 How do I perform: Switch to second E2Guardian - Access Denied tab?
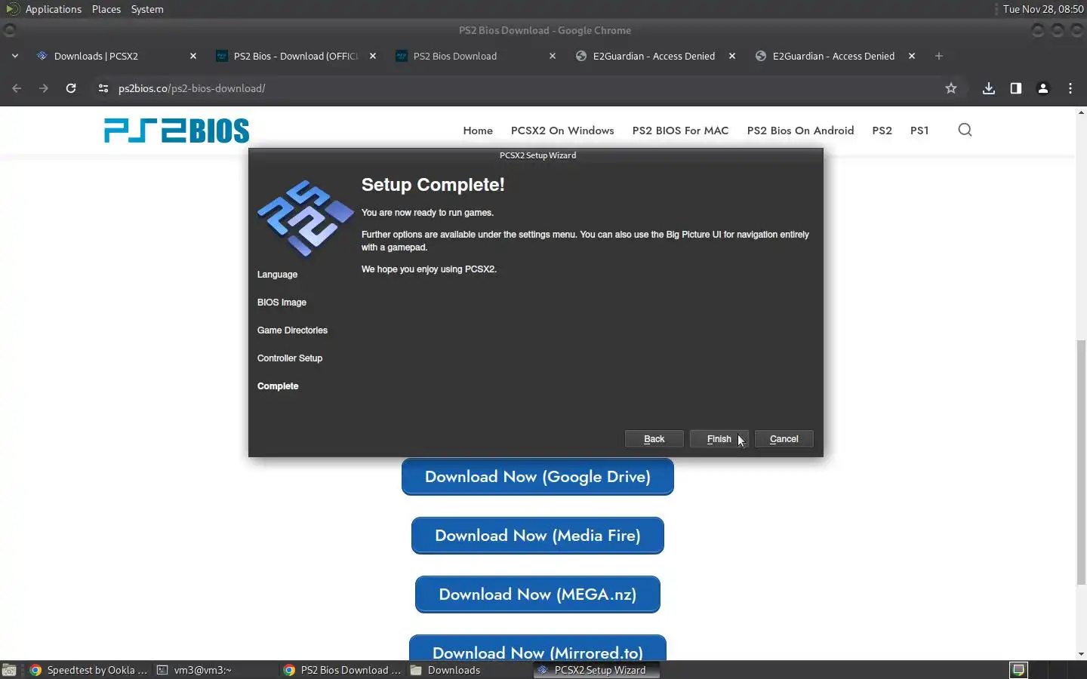coord(834,56)
